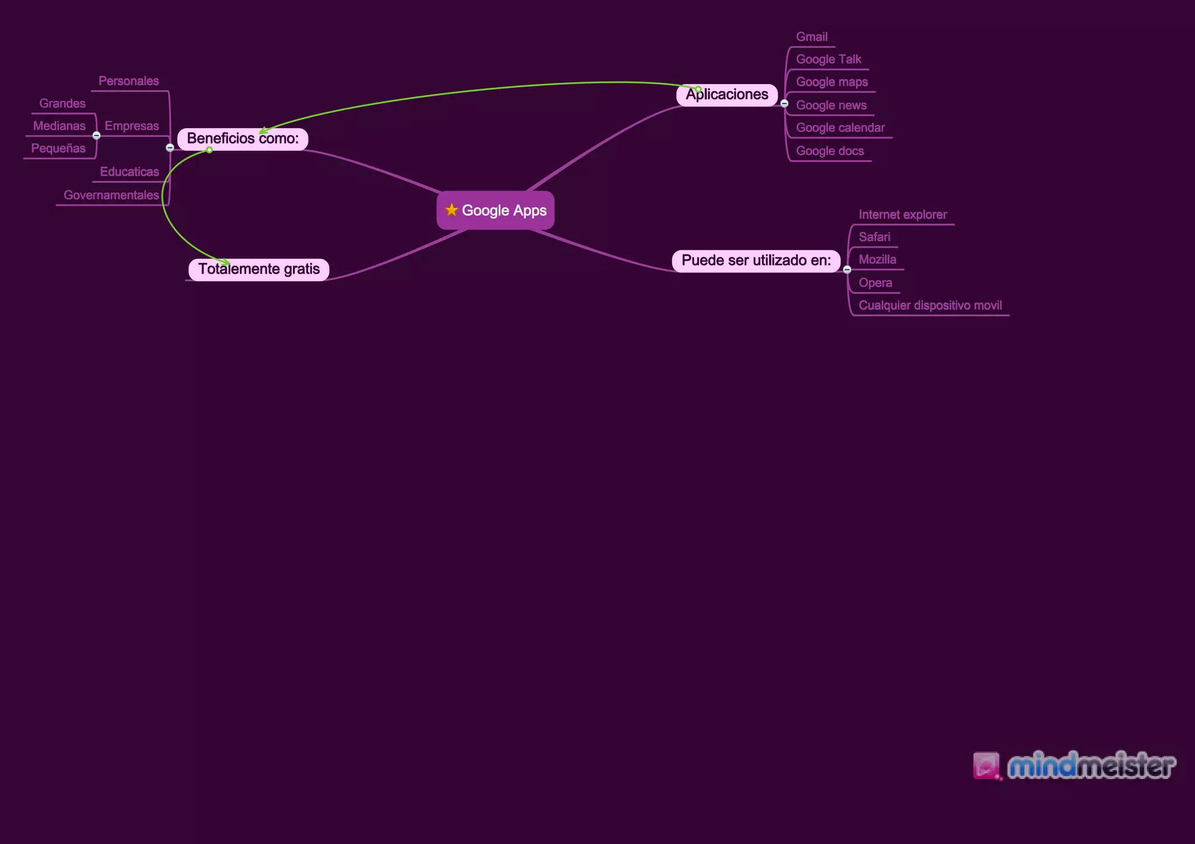Click the Mozilla subtopic
Image resolution: width=1195 pixels, height=844 pixels.
[x=877, y=260]
